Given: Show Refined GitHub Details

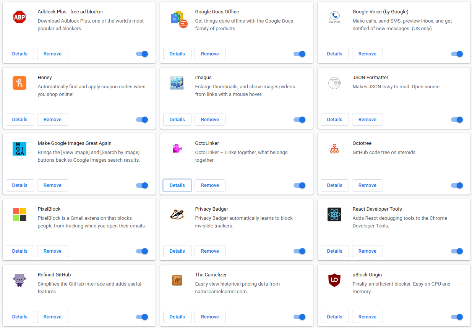Looking at the screenshot, I should (20, 317).
